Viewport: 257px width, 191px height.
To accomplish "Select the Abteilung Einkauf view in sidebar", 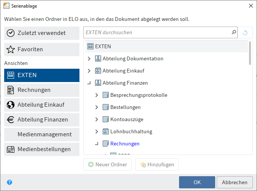I will pos(42,105).
